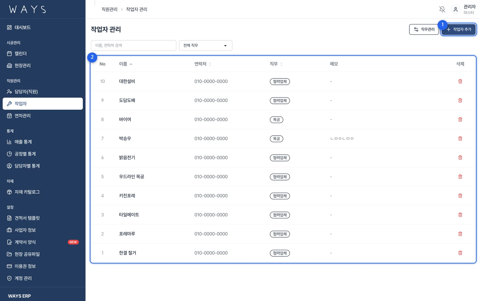The width and height of the screenshot is (481, 301).
Task: Go to 사업자 정보
Action: pos(43,230)
